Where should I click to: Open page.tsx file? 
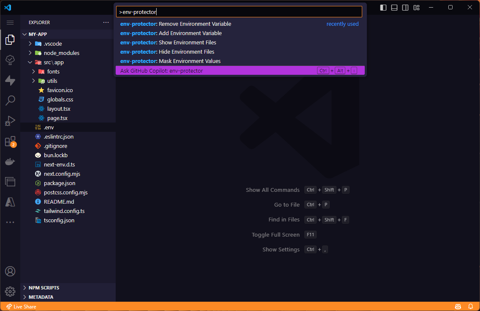pos(68,118)
